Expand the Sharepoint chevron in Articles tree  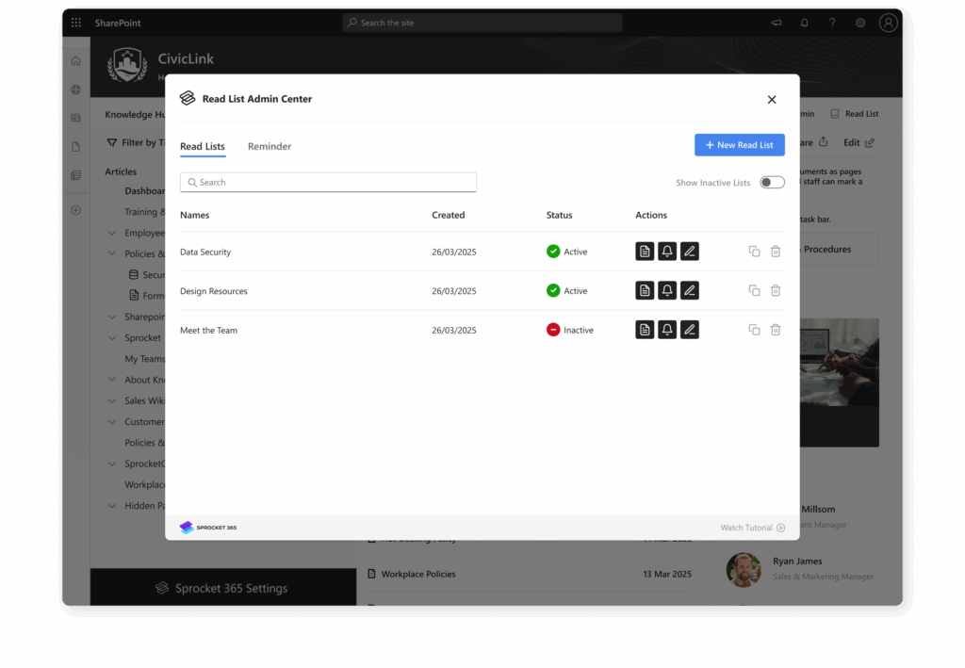pyautogui.click(x=112, y=318)
